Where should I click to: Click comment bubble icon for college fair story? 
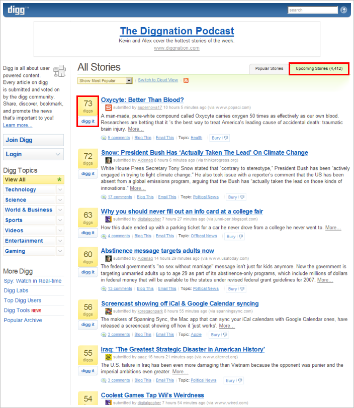coord(104,236)
